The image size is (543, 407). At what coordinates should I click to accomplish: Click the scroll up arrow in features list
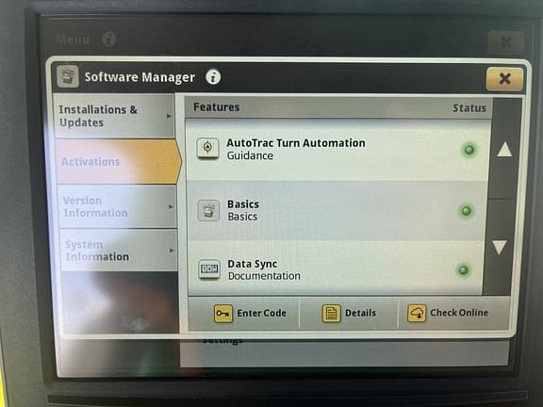[504, 149]
